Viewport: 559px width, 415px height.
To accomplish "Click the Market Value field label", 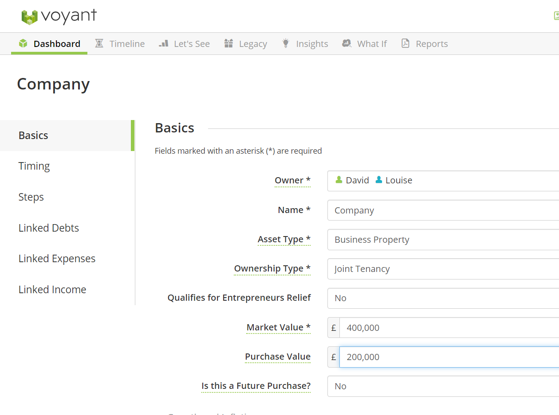I will [279, 327].
